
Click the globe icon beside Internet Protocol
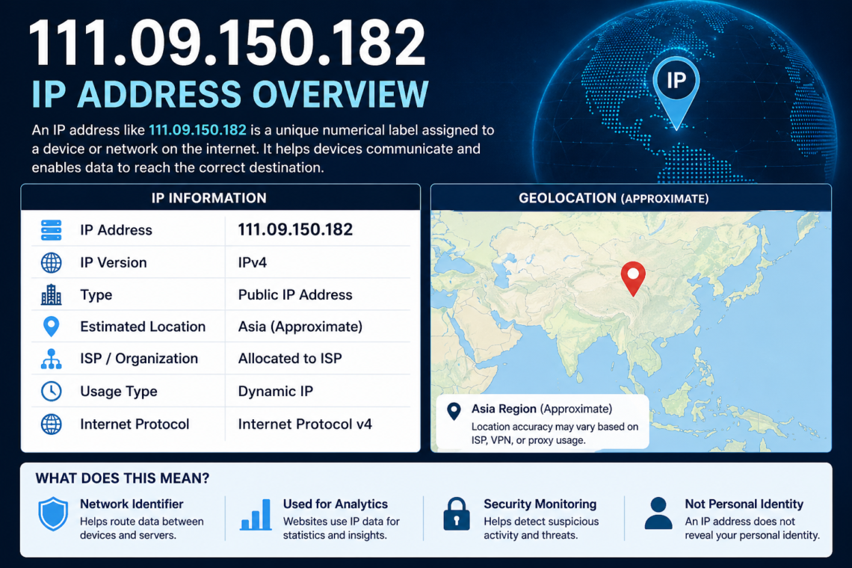click(x=51, y=424)
